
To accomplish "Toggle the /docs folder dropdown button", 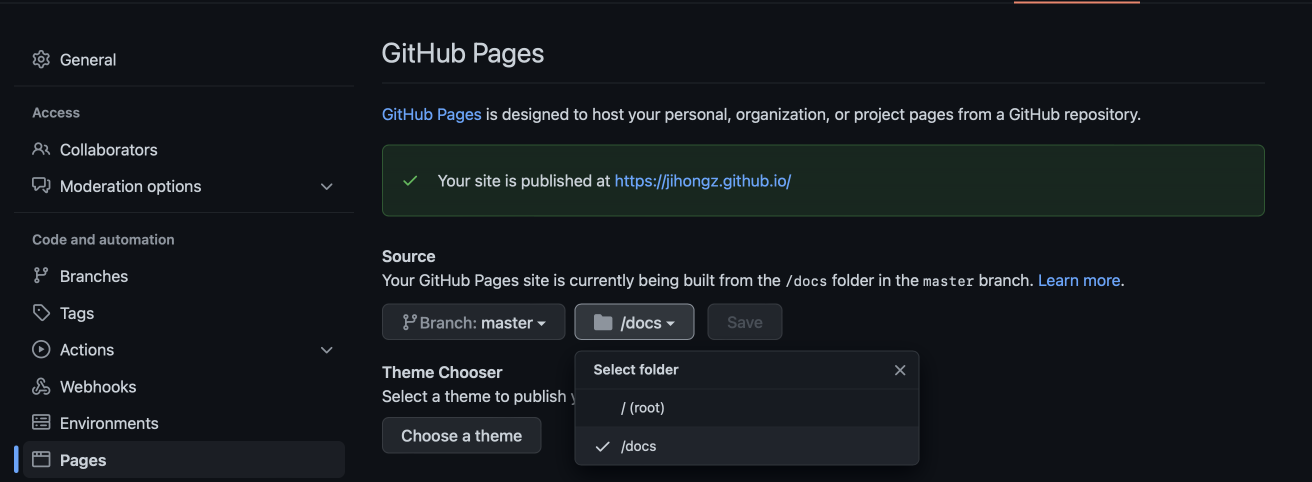I will pyautogui.click(x=633, y=322).
